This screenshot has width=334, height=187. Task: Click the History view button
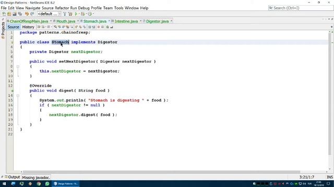[28, 27]
